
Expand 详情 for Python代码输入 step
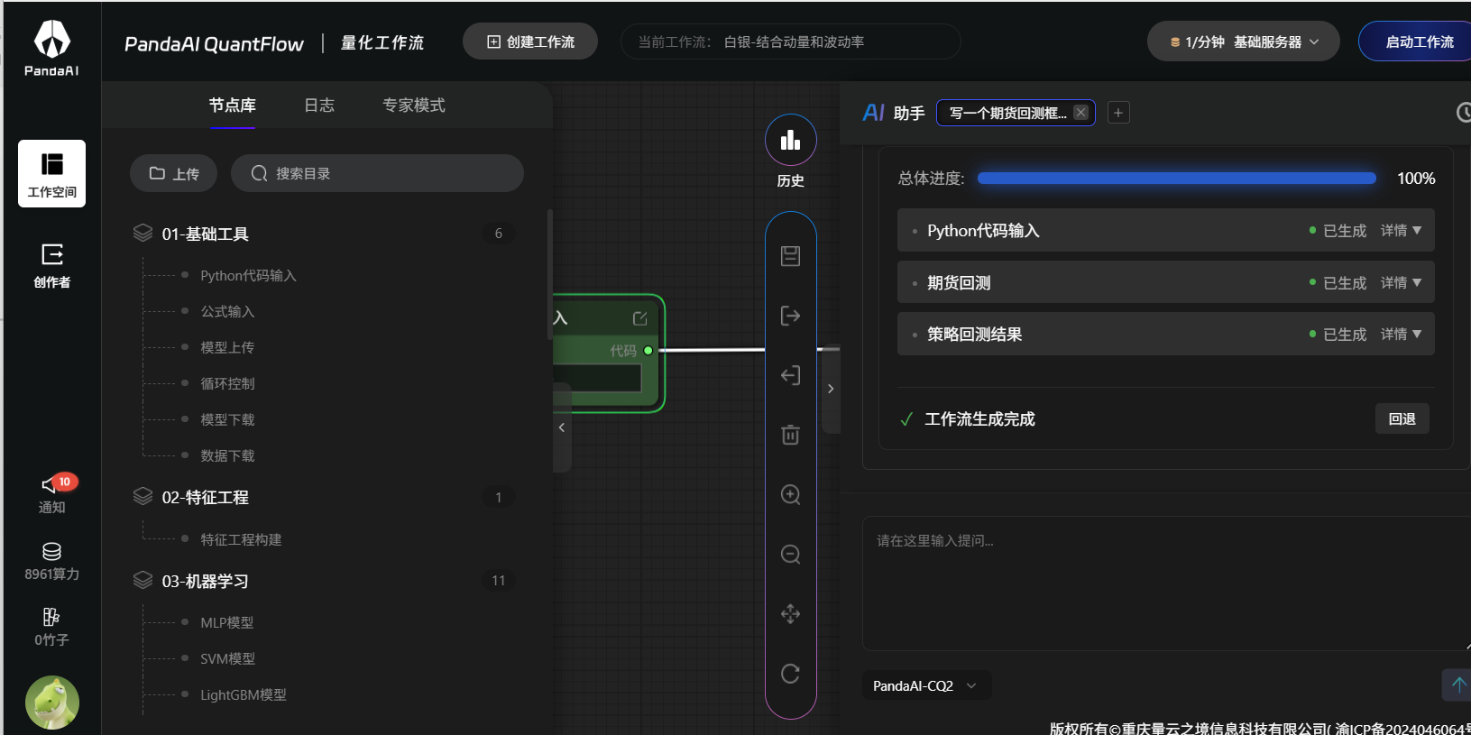pyautogui.click(x=1401, y=231)
